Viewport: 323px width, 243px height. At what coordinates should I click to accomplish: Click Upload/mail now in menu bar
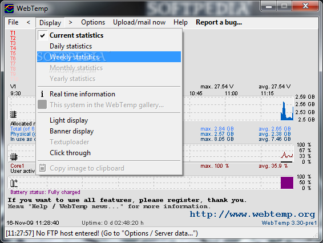coord(139,22)
